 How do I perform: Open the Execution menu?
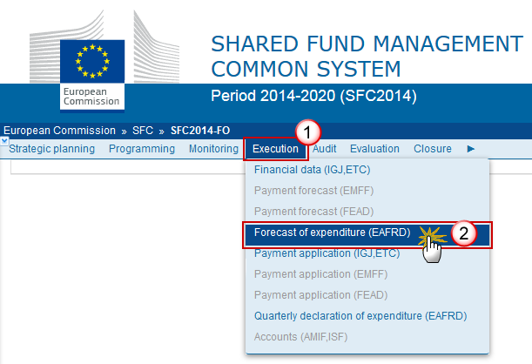click(x=275, y=149)
